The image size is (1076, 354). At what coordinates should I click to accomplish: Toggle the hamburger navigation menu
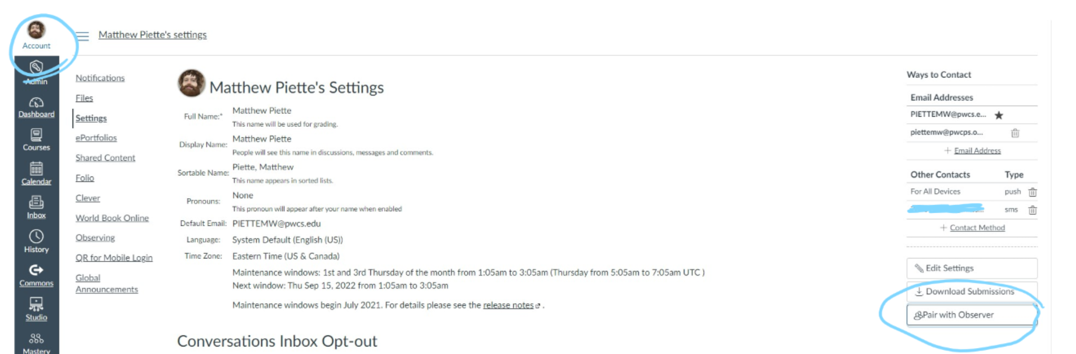[83, 36]
